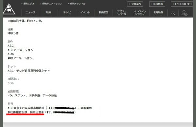Click the 放送形態 heading label
This screenshot has height=127, width=196.
(13, 91)
